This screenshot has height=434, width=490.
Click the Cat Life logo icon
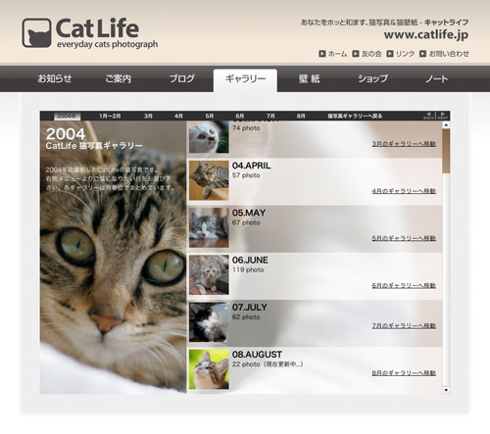point(36,32)
